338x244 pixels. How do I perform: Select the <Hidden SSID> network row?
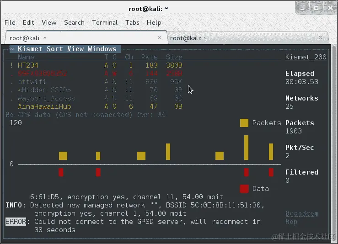pyautogui.click(x=97, y=90)
